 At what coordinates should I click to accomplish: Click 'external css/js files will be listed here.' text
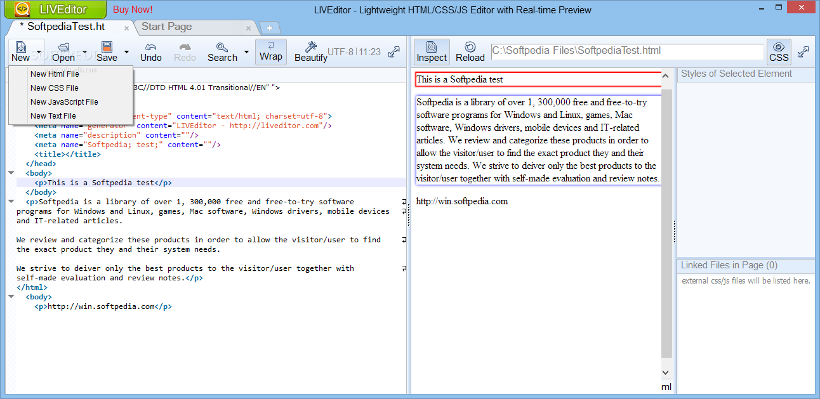coord(746,280)
